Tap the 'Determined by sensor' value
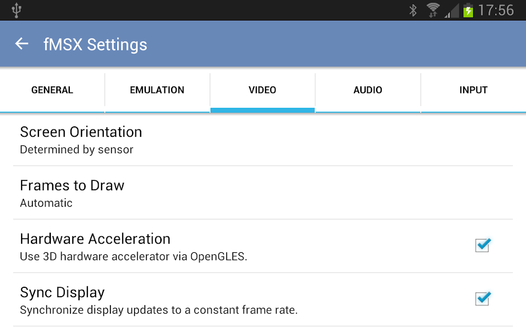This screenshot has width=526, height=329. pos(77,150)
